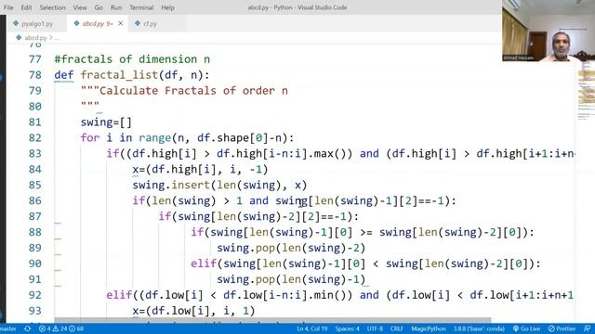Image resolution: width=595 pixels, height=334 pixels.
Task: Click the master branch indicator
Action: [x=8, y=328]
